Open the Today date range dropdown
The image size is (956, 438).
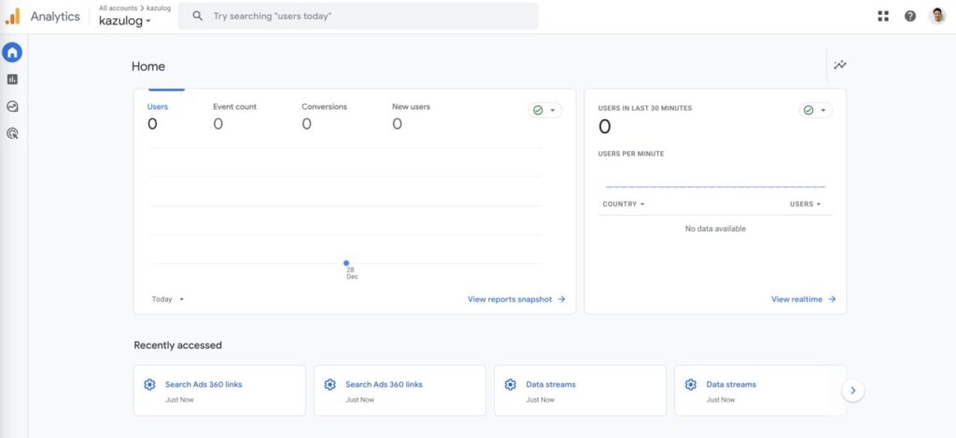point(168,299)
